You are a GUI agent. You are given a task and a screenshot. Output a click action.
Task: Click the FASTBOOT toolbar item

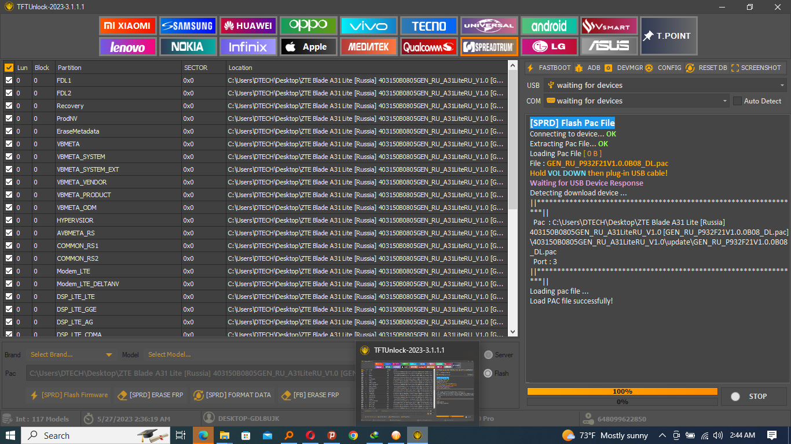[x=548, y=68]
